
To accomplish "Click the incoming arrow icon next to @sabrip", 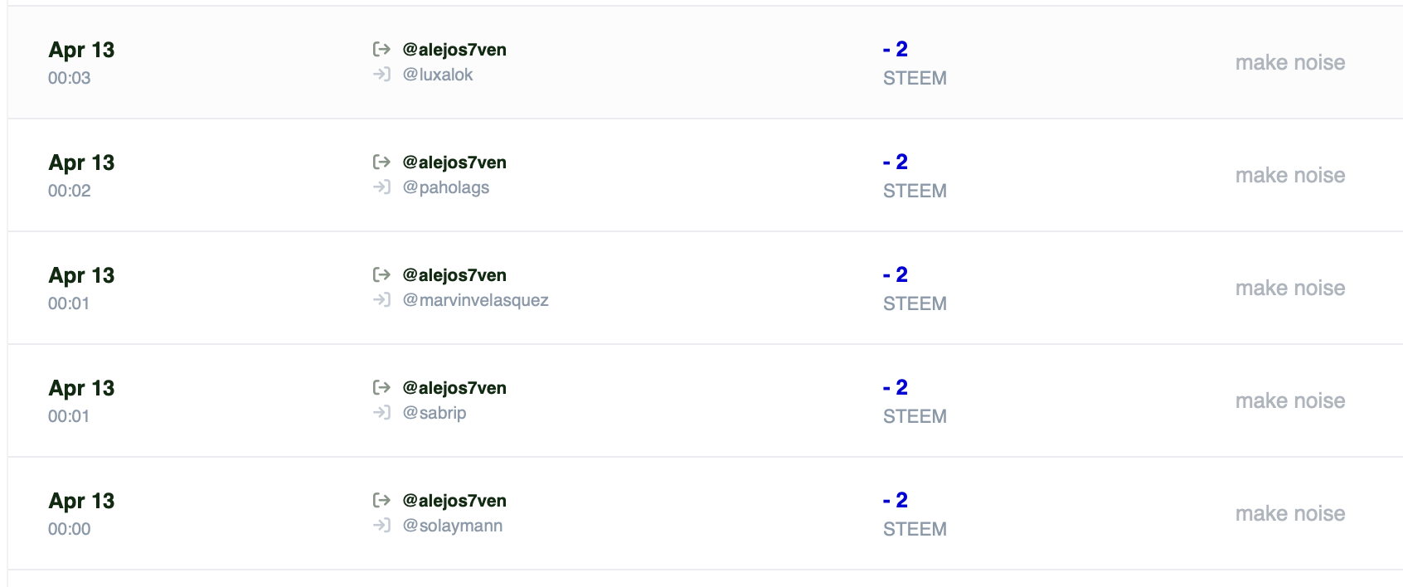I will click(x=381, y=412).
